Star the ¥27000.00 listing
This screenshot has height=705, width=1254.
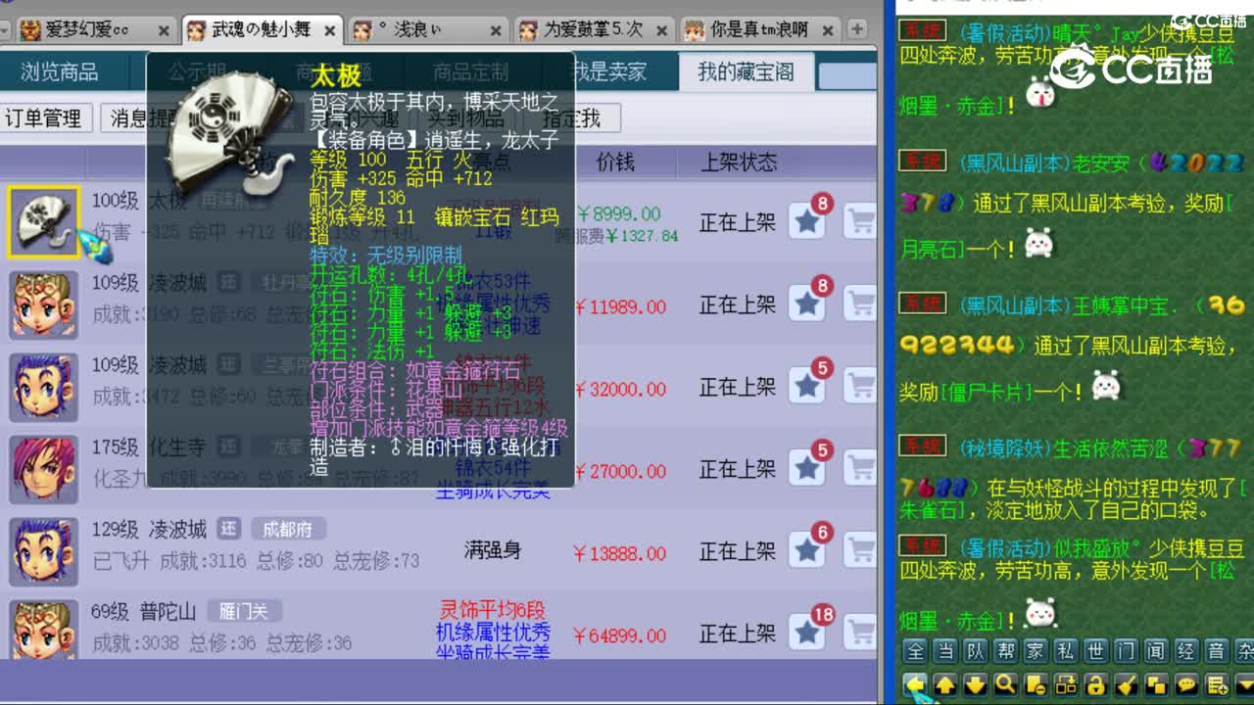point(808,468)
